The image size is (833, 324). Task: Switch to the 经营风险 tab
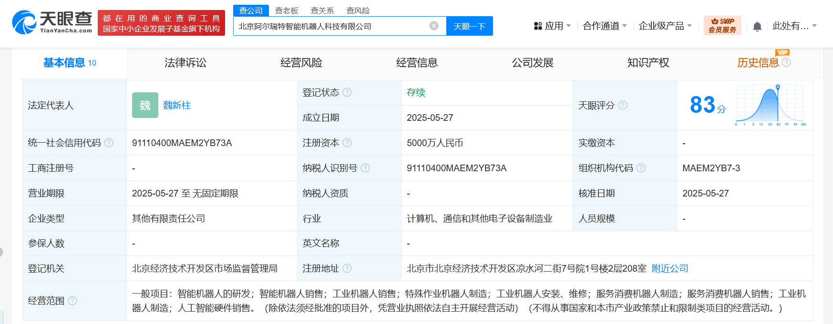coord(301,63)
